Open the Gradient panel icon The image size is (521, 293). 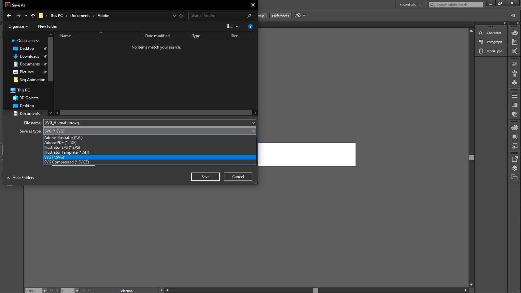tap(514, 105)
